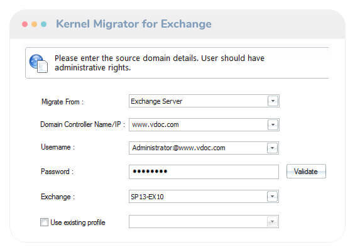Click the Username label
This screenshot has width=355, height=252.
tap(58, 147)
